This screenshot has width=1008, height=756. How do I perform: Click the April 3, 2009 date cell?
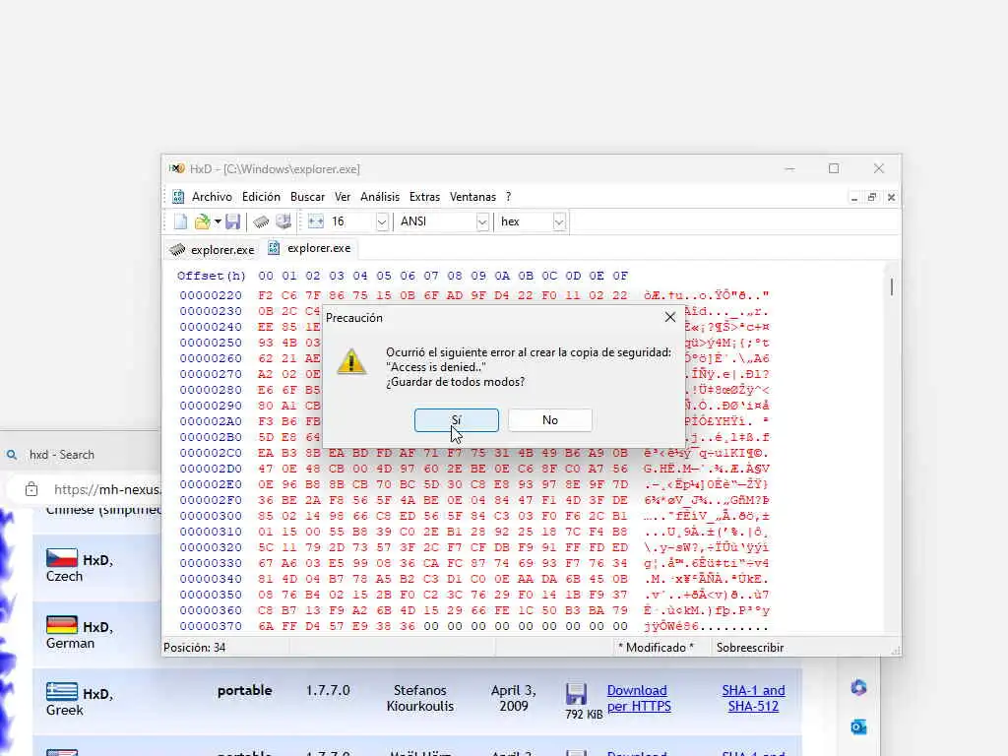tap(513, 698)
